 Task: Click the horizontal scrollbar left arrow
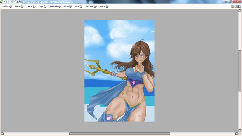[2, 134]
